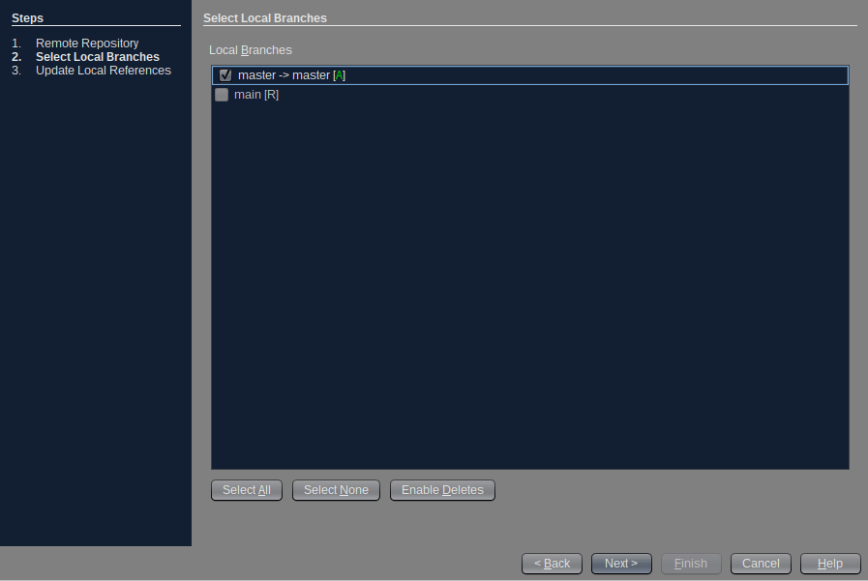868x581 pixels.
Task: Click the green [A] status marker
Action: [339, 75]
